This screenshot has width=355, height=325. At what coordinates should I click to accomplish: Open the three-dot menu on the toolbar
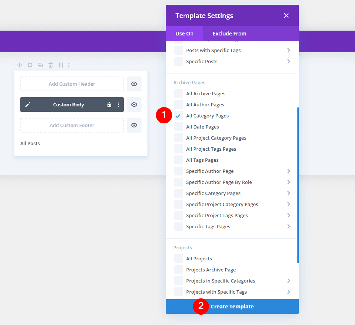click(x=69, y=65)
